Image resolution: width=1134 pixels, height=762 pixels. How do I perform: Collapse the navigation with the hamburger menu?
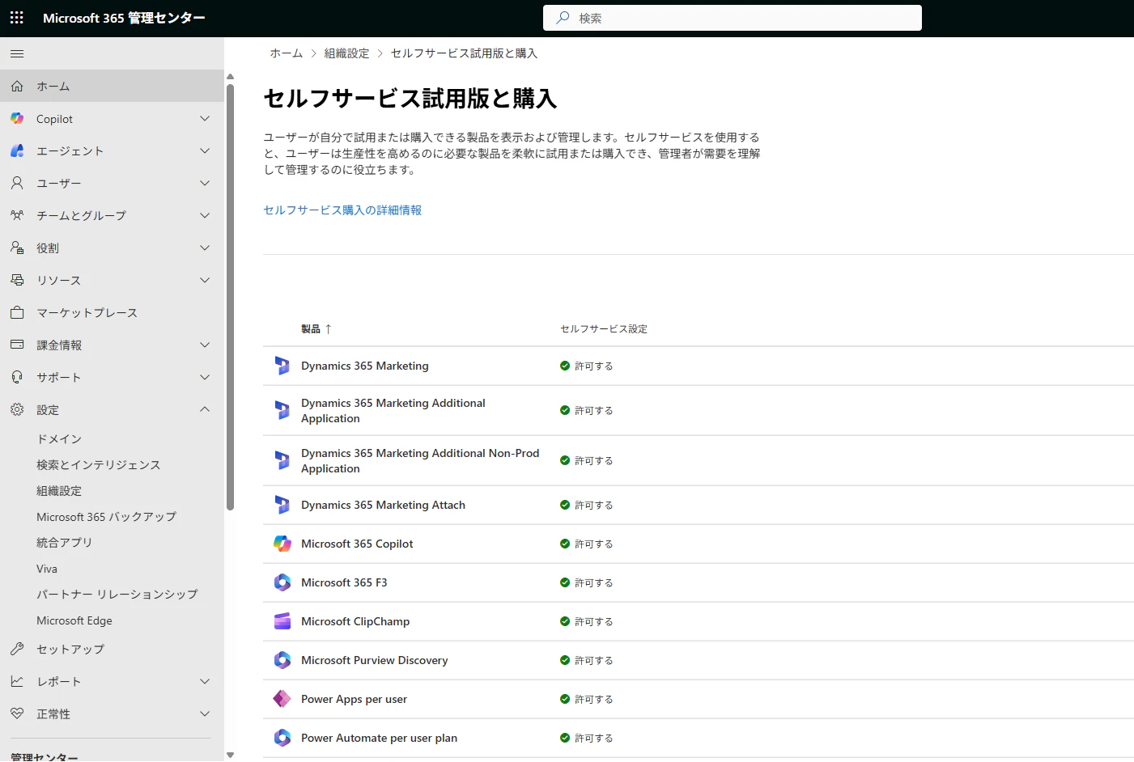point(16,53)
